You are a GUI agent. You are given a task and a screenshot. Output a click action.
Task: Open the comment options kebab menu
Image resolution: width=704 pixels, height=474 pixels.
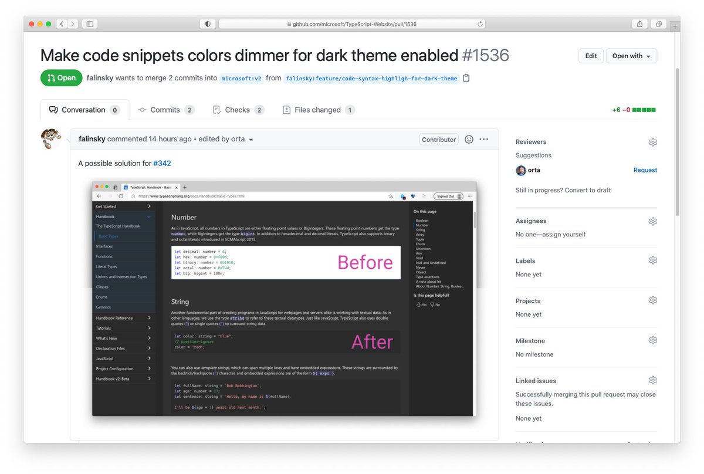pyautogui.click(x=483, y=139)
